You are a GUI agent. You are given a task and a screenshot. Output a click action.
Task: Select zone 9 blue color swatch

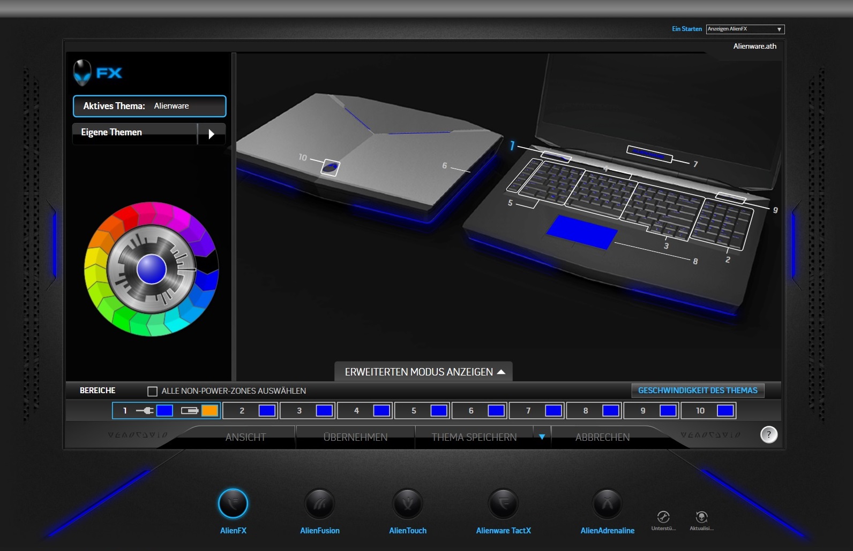(668, 411)
